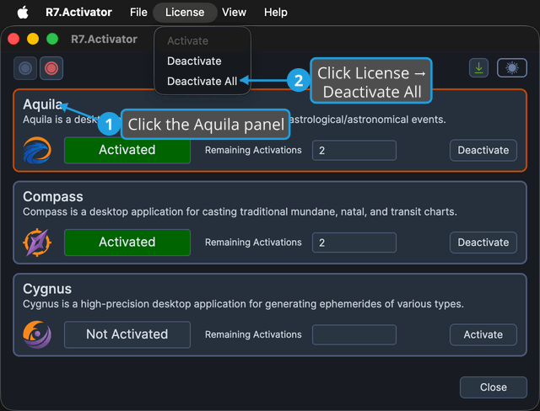The height and width of the screenshot is (411, 540).
Task: Select the Compass panel title
Action: coord(52,197)
